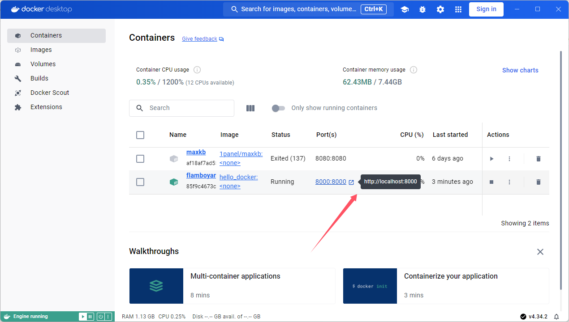Open more actions for flamboyant container
Image resolution: width=569 pixels, height=322 pixels.
point(509,182)
